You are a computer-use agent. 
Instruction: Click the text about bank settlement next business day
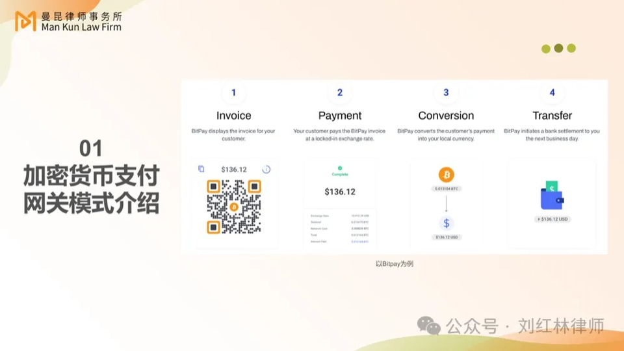coord(552,135)
